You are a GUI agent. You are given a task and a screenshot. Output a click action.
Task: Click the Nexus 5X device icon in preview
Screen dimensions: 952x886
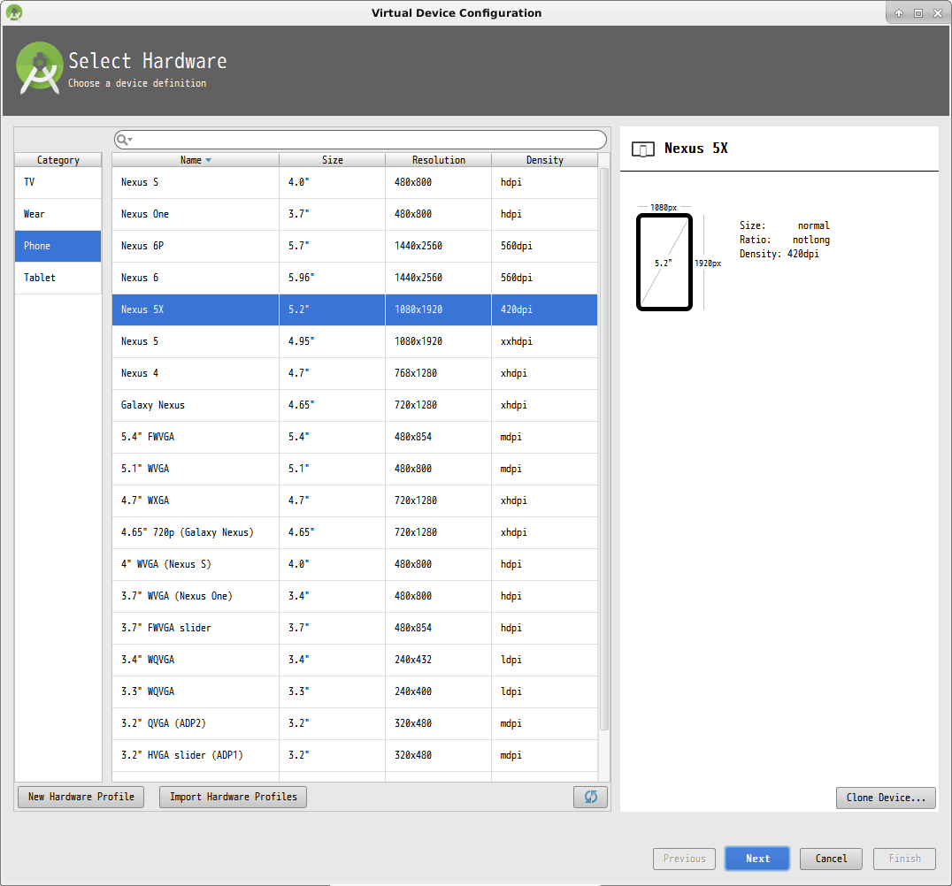click(x=646, y=149)
